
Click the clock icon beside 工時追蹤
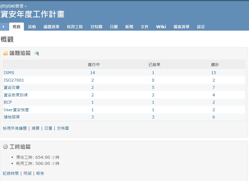tap(5, 147)
